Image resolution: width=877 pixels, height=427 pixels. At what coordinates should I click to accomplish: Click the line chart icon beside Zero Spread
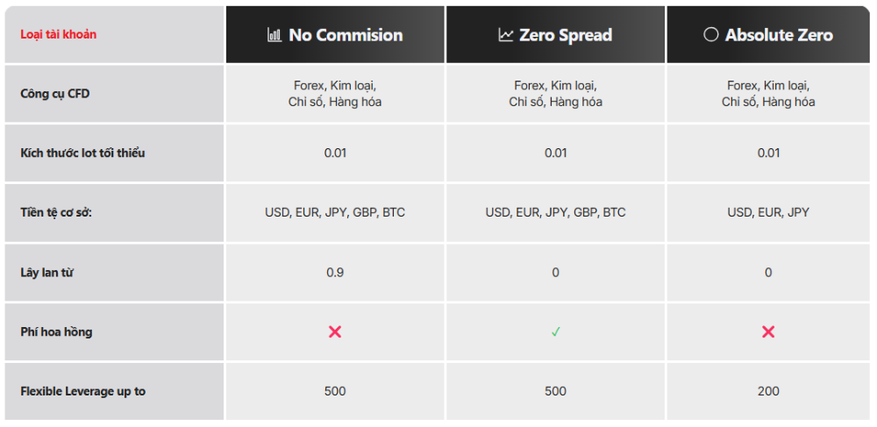505,35
